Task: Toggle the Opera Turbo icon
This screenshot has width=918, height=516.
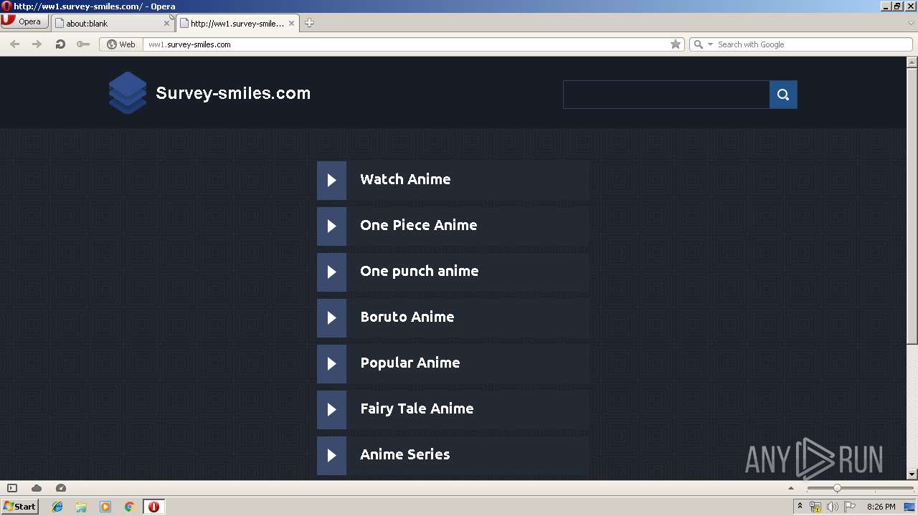Action: pos(61,488)
